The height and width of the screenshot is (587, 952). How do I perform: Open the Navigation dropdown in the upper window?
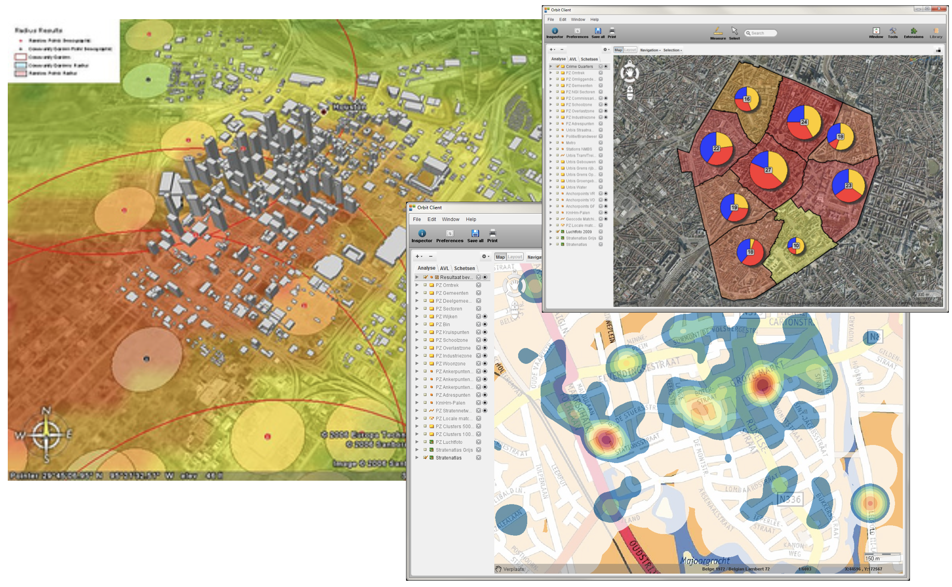click(650, 50)
